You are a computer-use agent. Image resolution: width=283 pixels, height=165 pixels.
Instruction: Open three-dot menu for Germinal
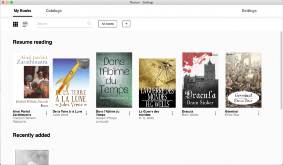click(259, 113)
